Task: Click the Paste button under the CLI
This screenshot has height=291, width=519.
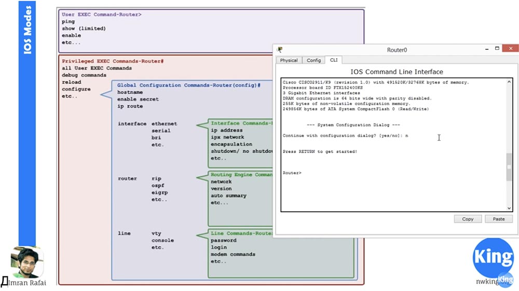Action: [x=498, y=219]
